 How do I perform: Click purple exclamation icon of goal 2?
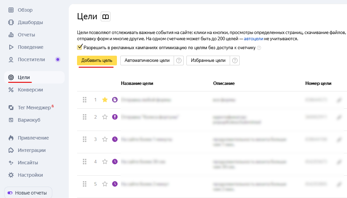pyautogui.click(x=115, y=117)
